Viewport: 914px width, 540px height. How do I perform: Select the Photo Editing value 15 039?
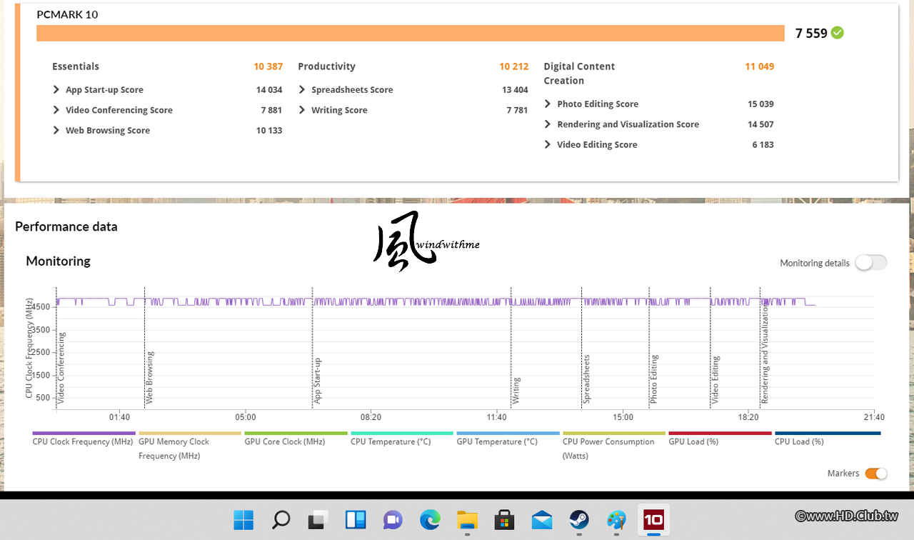click(x=760, y=104)
